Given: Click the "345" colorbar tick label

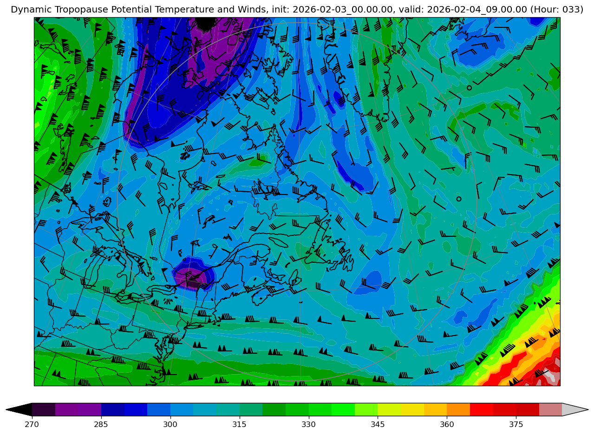Looking at the screenshot, I should point(378,425).
